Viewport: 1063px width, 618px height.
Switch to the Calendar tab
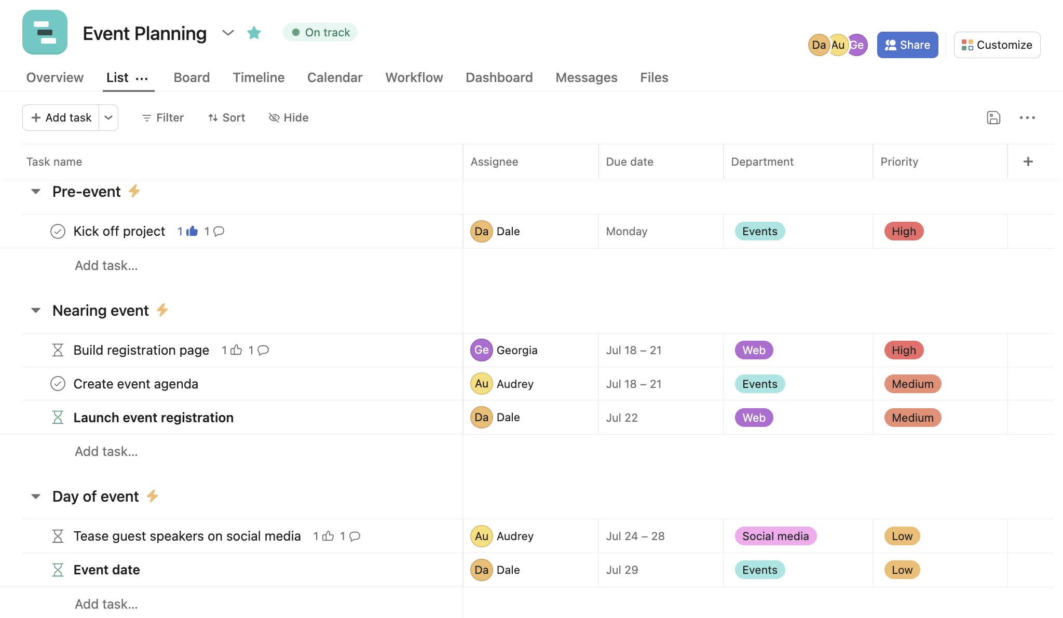click(x=334, y=76)
